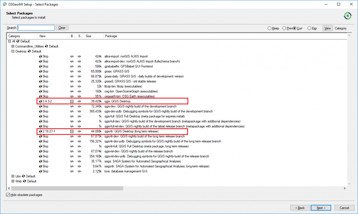Click cycle icon next to Libs Default

[23, 176]
